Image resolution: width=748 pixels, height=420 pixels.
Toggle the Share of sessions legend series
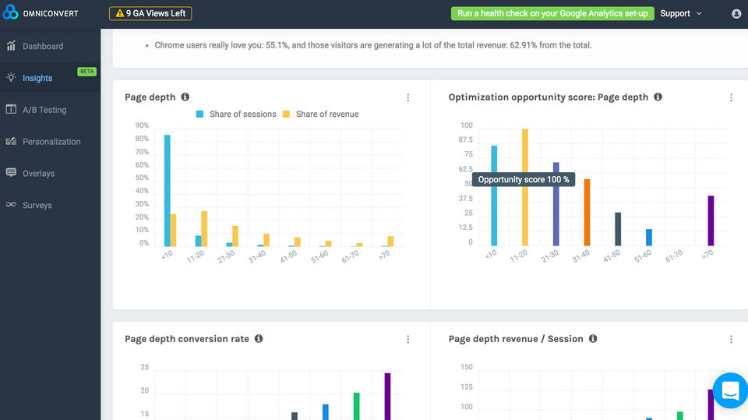(x=235, y=114)
